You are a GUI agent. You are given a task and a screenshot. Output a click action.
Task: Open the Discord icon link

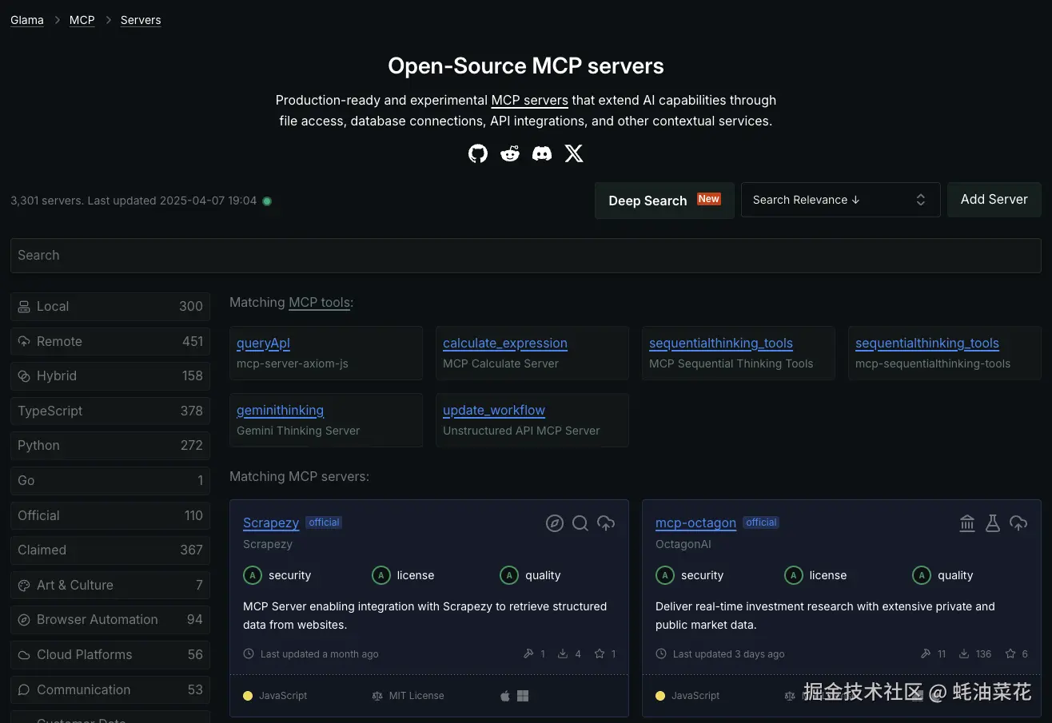click(x=542, y=153)
